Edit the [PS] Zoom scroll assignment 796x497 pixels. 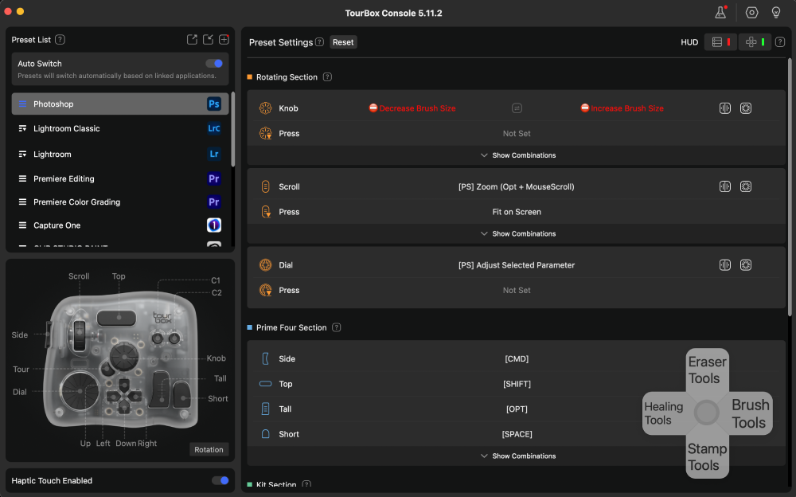pyautogui.click(x=517, y=187)
